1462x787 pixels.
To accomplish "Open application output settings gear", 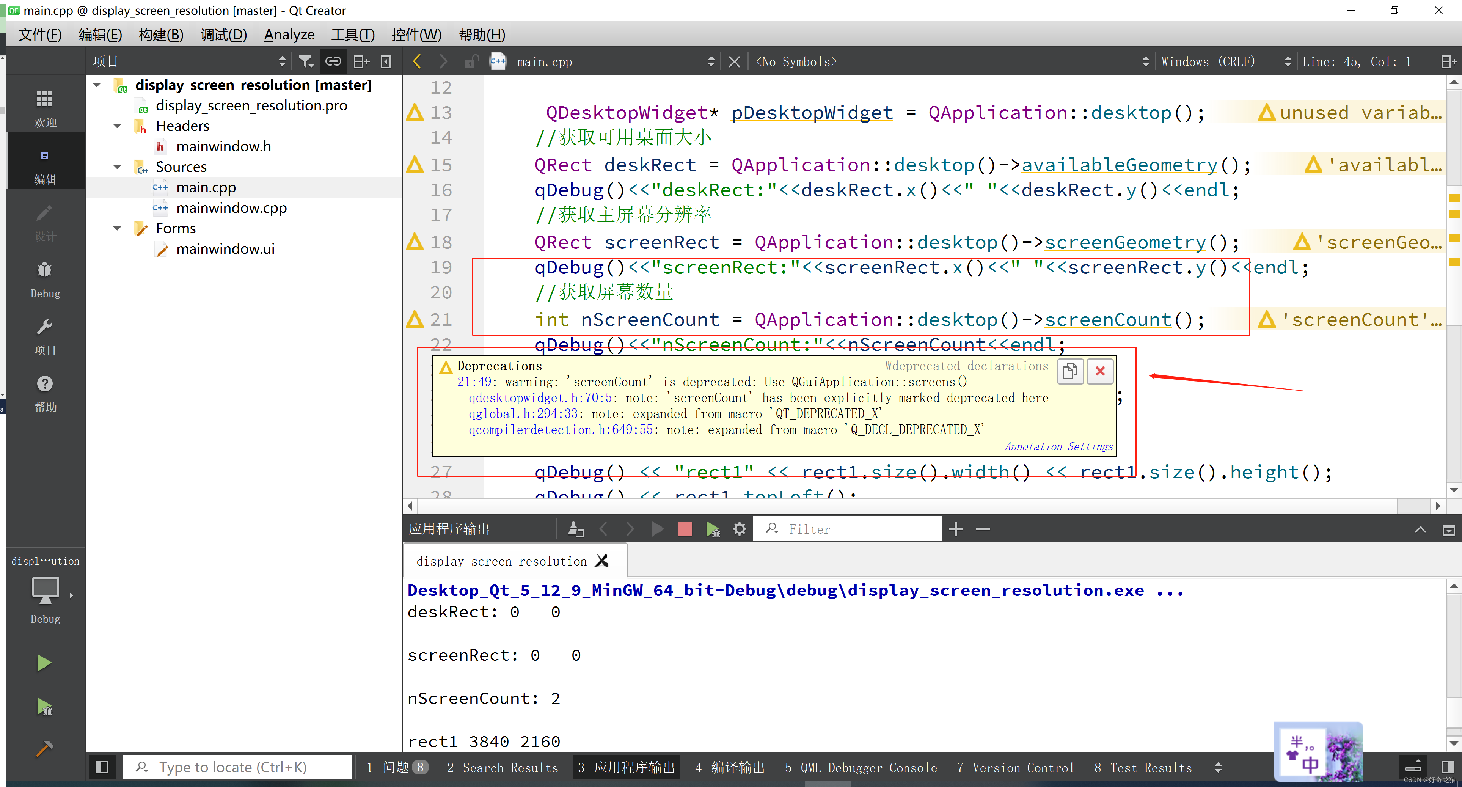I will [x=739, y=529].
